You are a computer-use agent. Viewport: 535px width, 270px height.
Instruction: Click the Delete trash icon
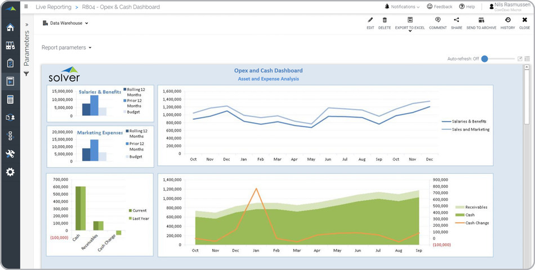tap(384, 20)
